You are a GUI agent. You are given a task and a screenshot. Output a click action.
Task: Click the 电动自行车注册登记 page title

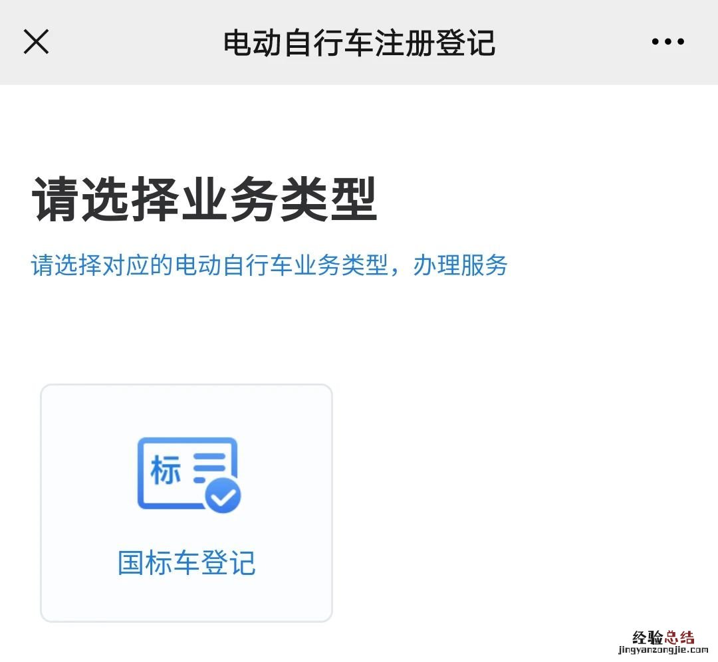coord(360,43)
